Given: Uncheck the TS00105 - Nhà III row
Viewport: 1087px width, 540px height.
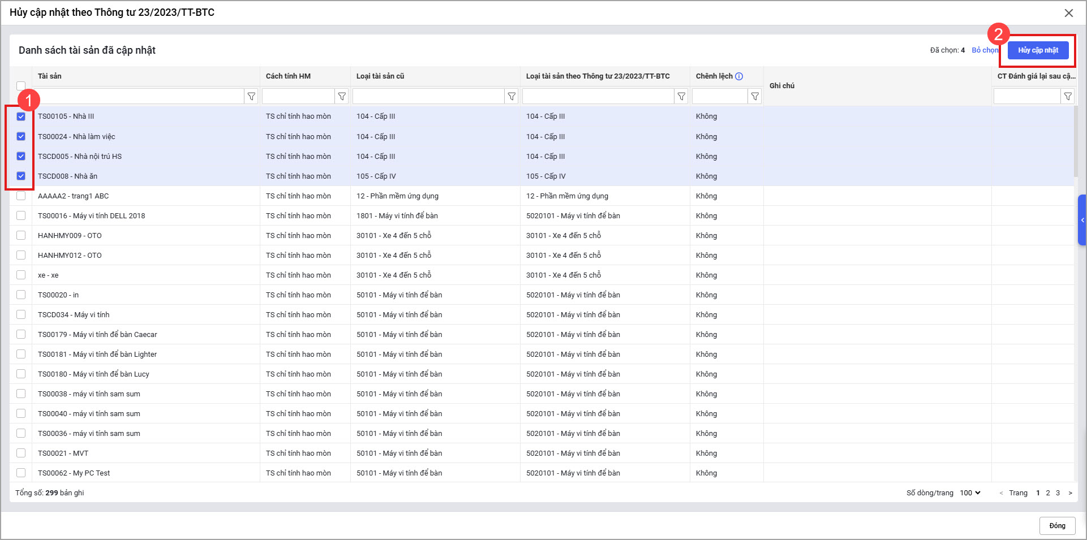Looking at the screenshot, I should point(21,116).
